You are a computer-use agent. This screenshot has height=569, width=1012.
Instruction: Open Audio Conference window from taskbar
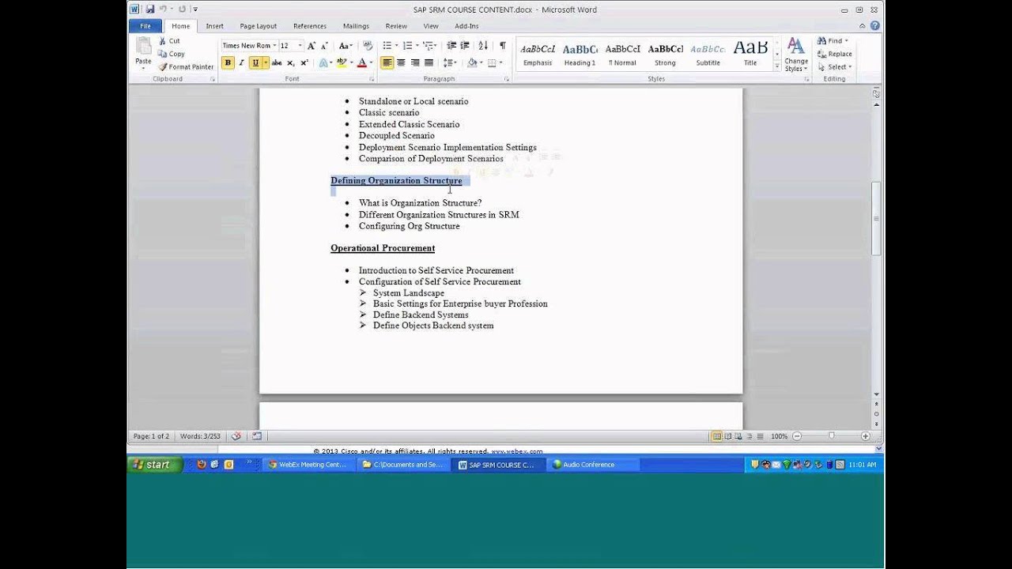point(594,465)
